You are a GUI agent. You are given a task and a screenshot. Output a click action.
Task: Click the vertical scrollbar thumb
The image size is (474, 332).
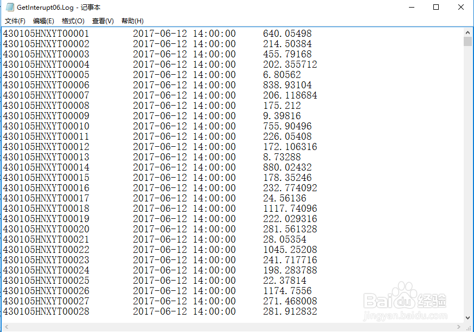467,41
